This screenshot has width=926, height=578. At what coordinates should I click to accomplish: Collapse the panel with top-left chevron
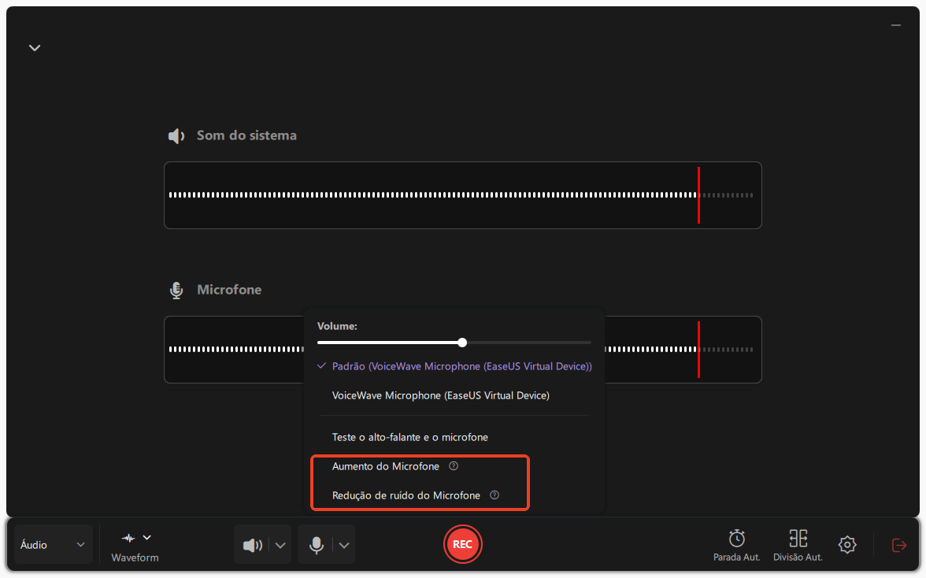35,48
